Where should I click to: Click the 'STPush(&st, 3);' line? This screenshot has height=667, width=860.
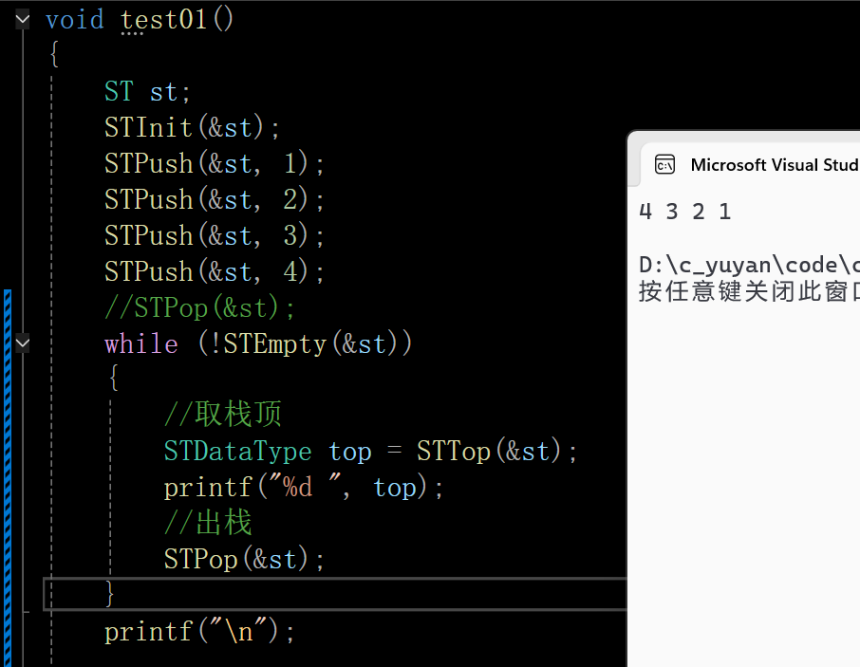(215, 235)
